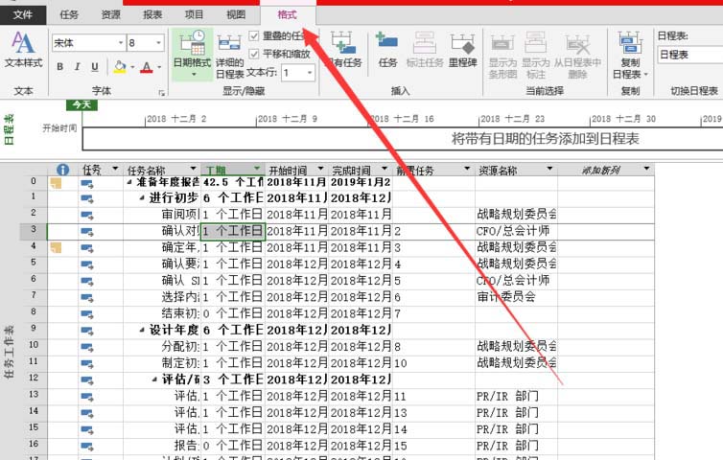
Task: Collapse the 进行初步 summary task
Action: [143, 198]
